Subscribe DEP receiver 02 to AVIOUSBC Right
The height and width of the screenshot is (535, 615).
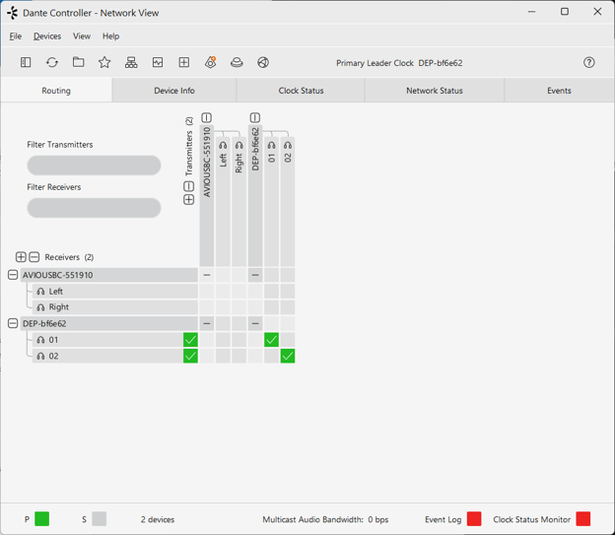239,356
